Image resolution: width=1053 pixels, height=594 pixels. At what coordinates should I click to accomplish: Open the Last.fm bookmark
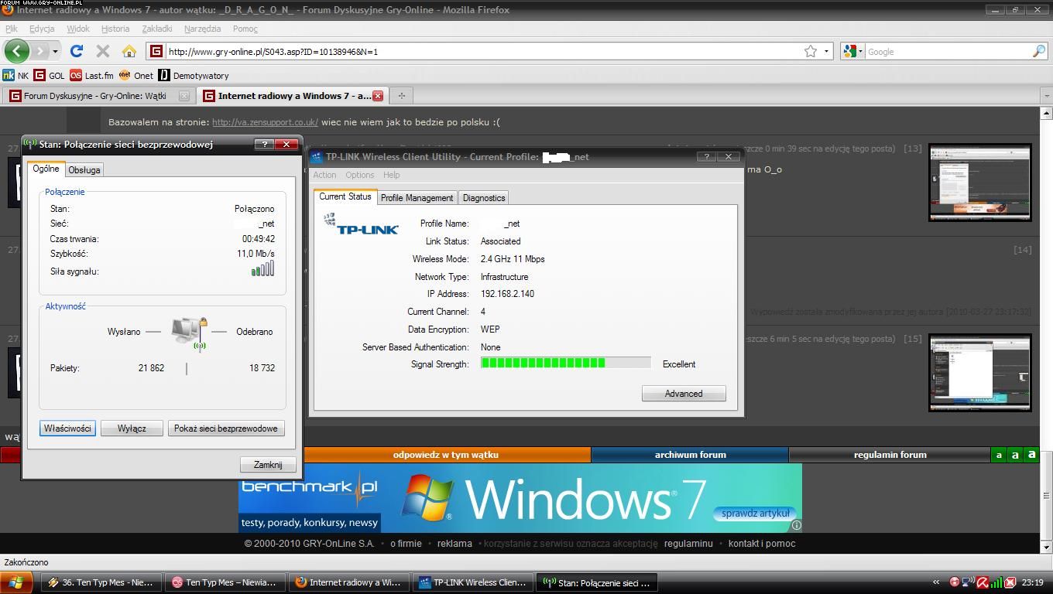(91, 76)
